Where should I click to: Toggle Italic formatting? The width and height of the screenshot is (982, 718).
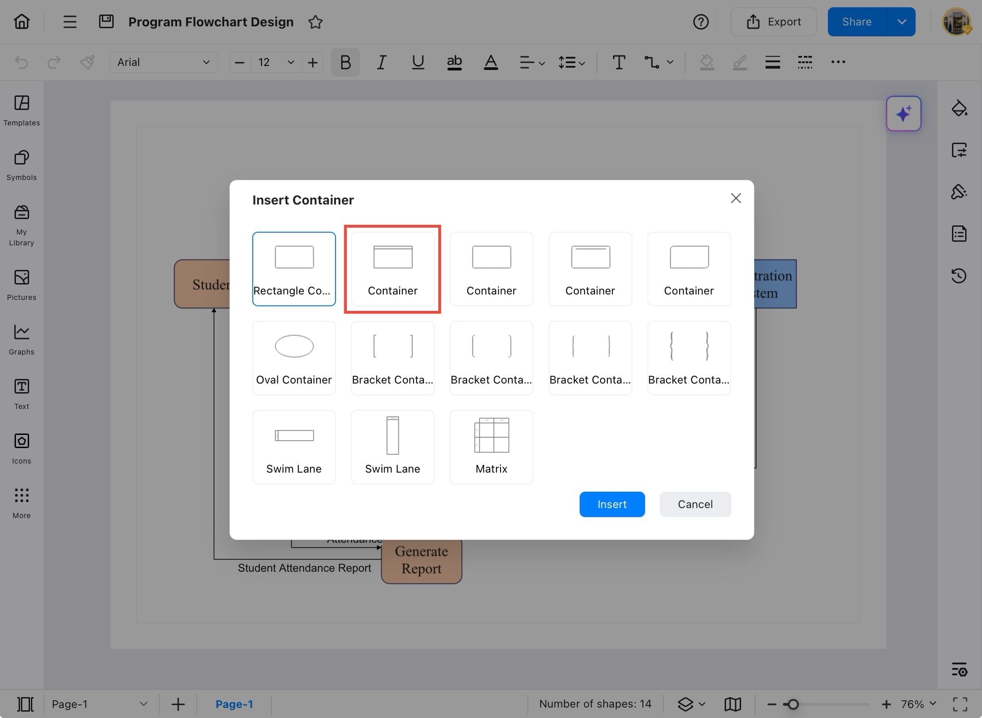(381, 62)
